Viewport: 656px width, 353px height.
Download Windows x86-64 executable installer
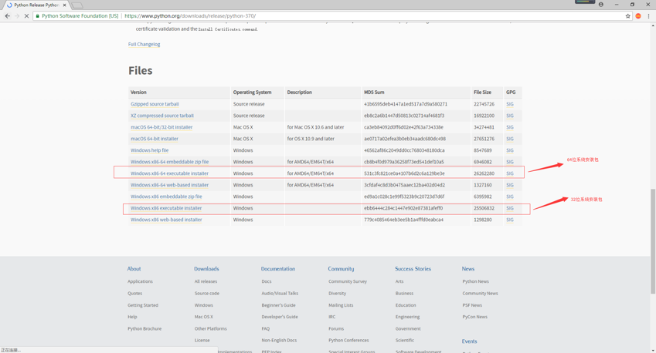pyautogui.click(x=169, y=173)
